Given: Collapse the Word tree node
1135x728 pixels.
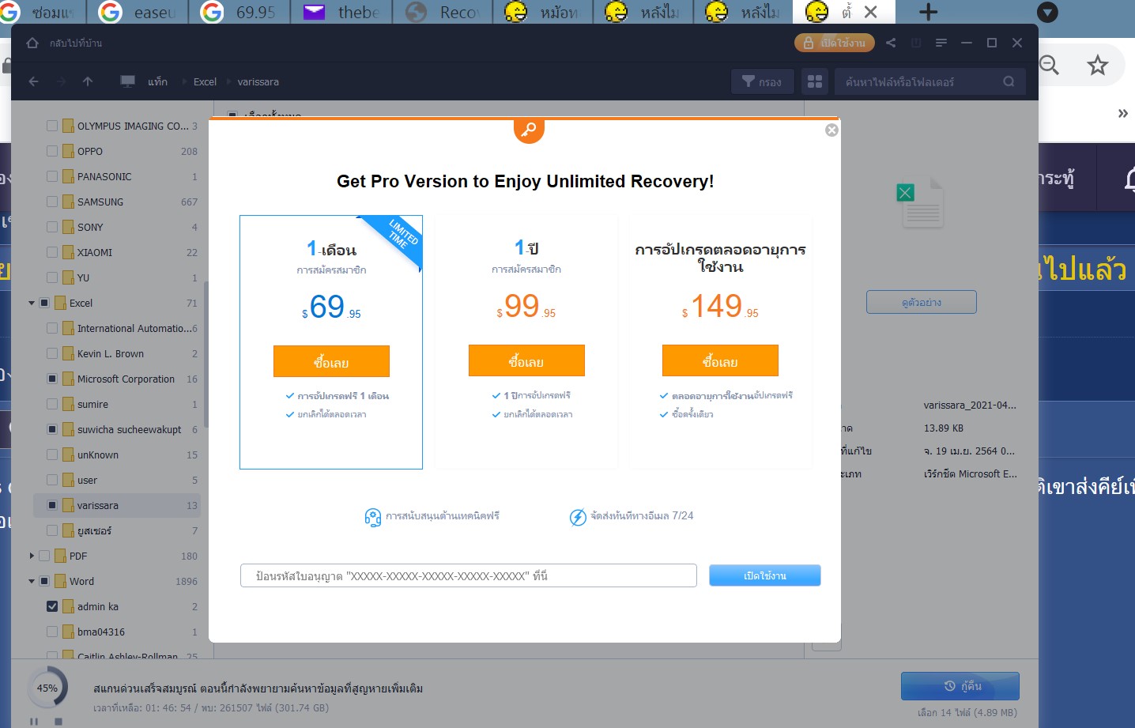Looking at the screenshot, I should [32, 581].
